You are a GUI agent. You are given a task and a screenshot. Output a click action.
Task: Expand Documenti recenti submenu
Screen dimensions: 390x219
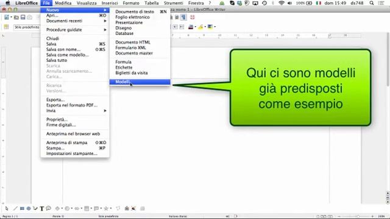(x=75, y=21)
